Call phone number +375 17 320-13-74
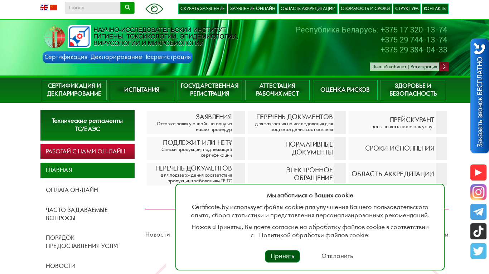489x274 pixels. (413, 30)
